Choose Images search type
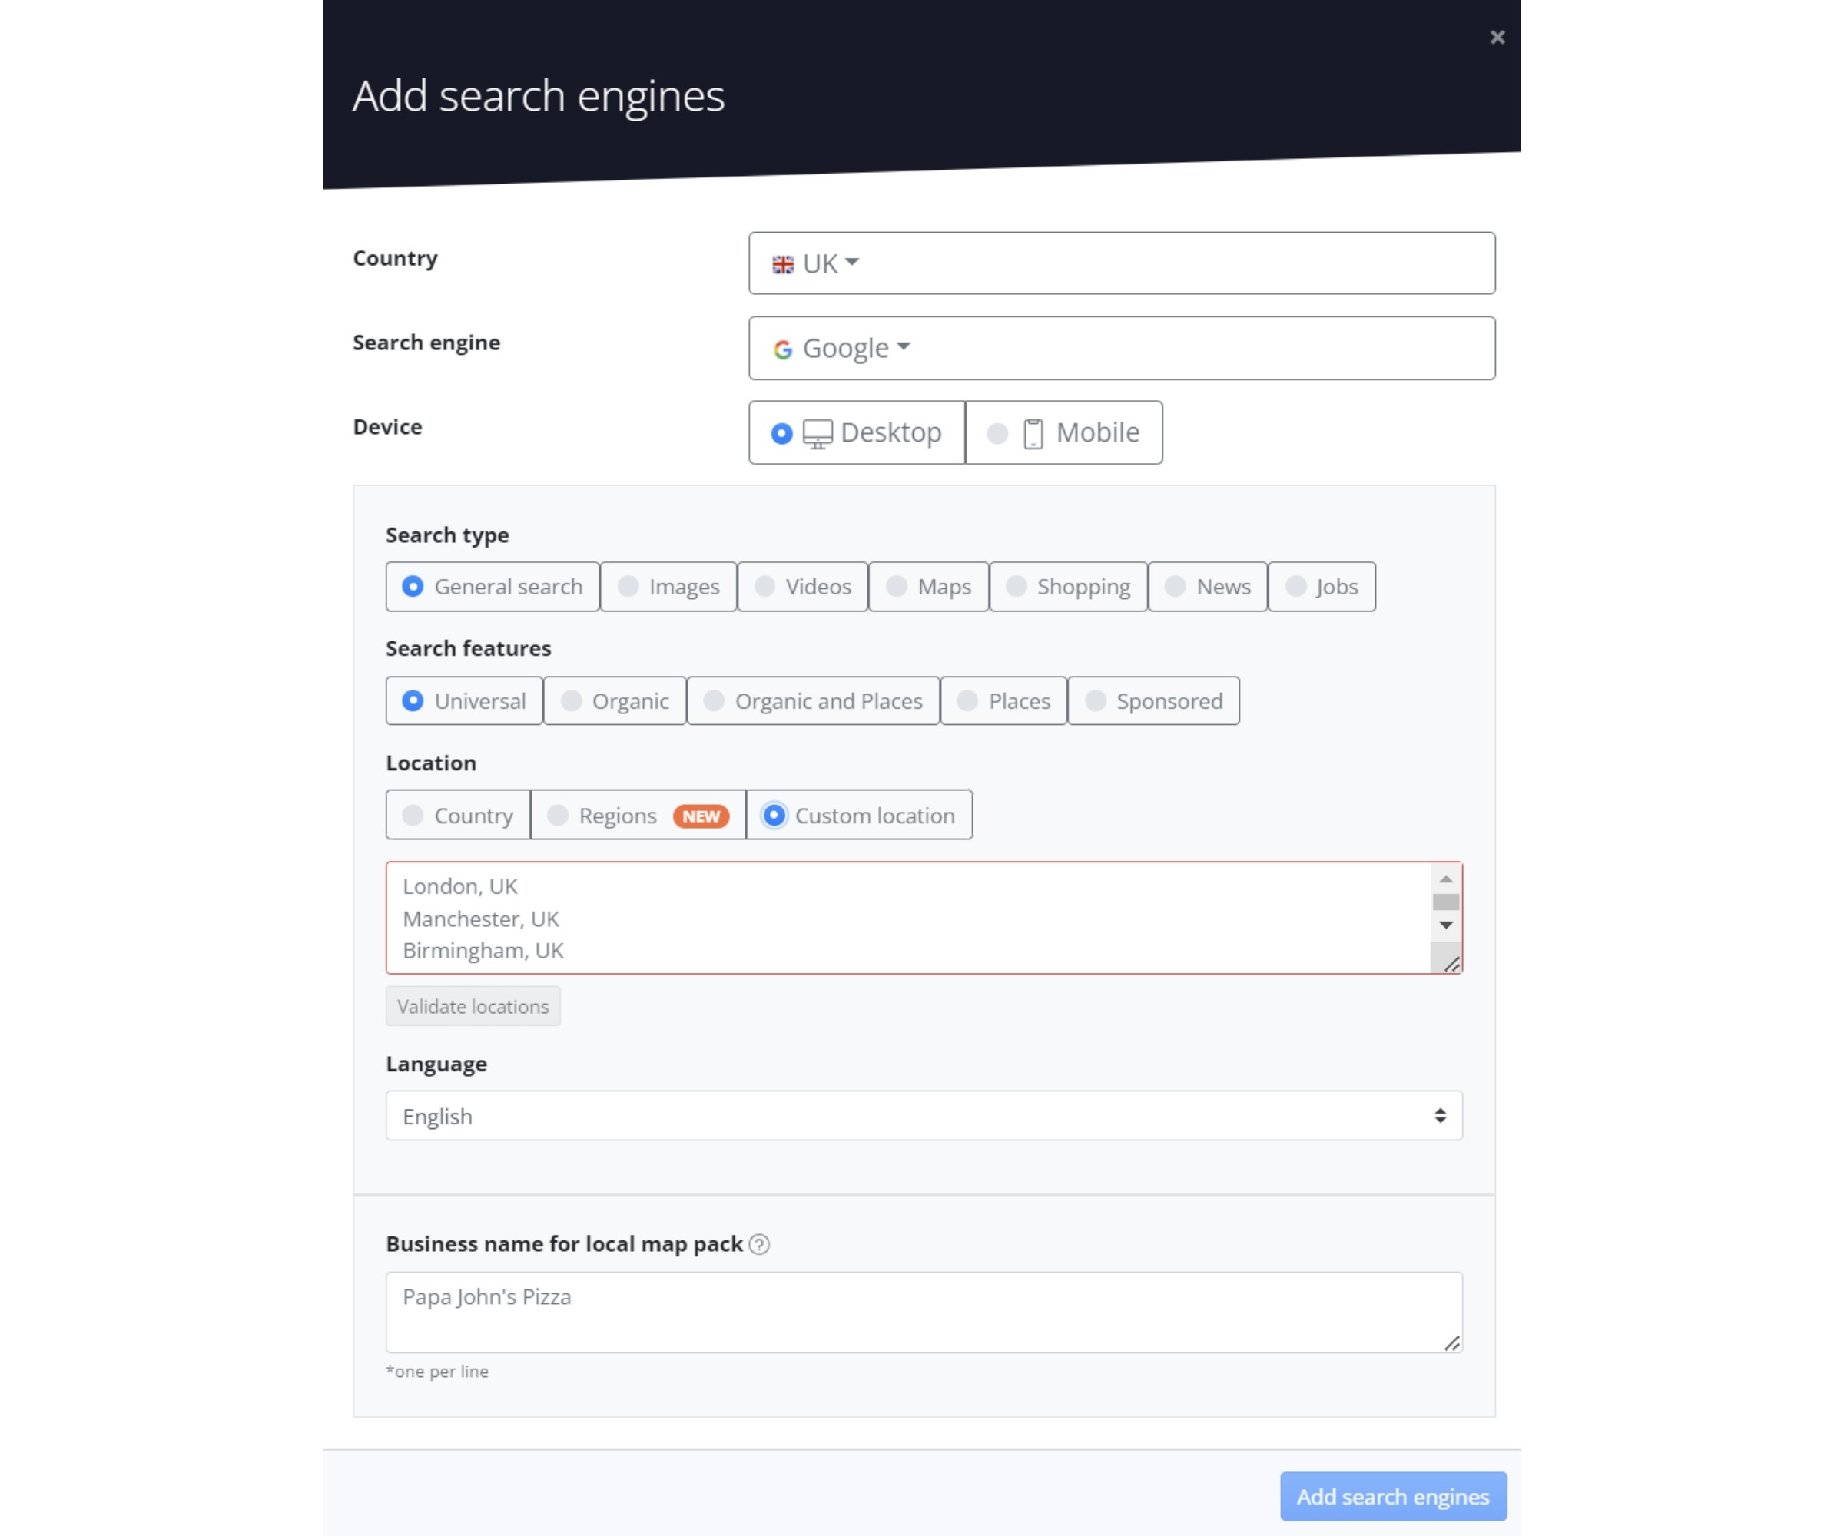Screen dimensions: 1844x1536 pyautogui.click(x=668, y=586)
